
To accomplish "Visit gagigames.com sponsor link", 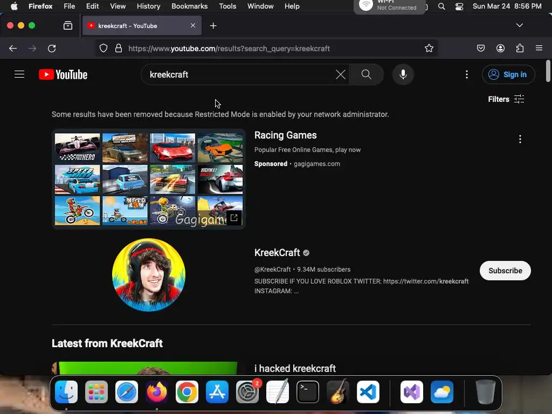I will [317, 164].
